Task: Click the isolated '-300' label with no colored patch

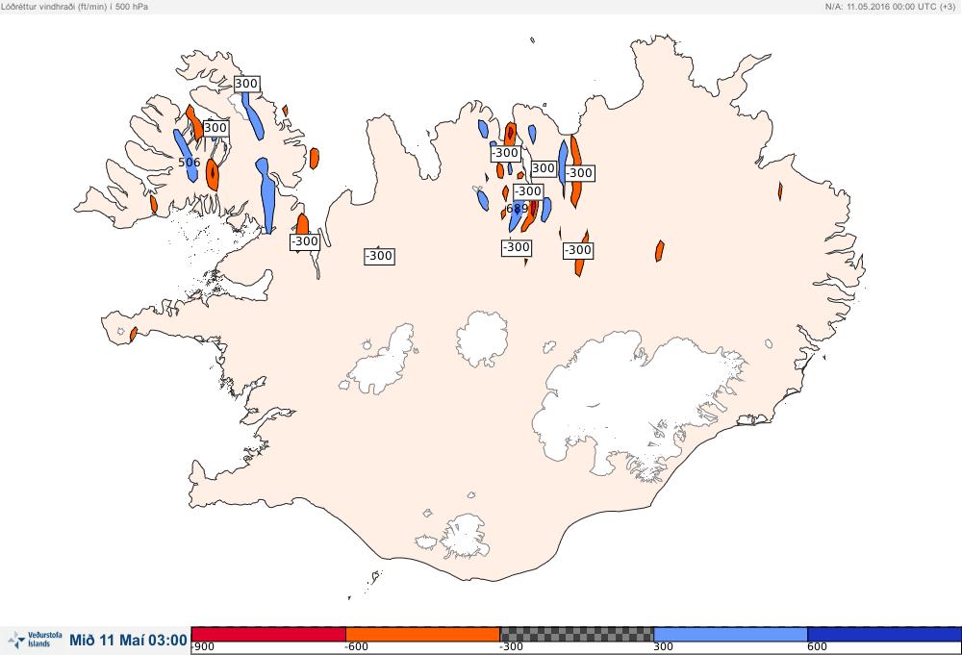Action: (x=379, y=256)
